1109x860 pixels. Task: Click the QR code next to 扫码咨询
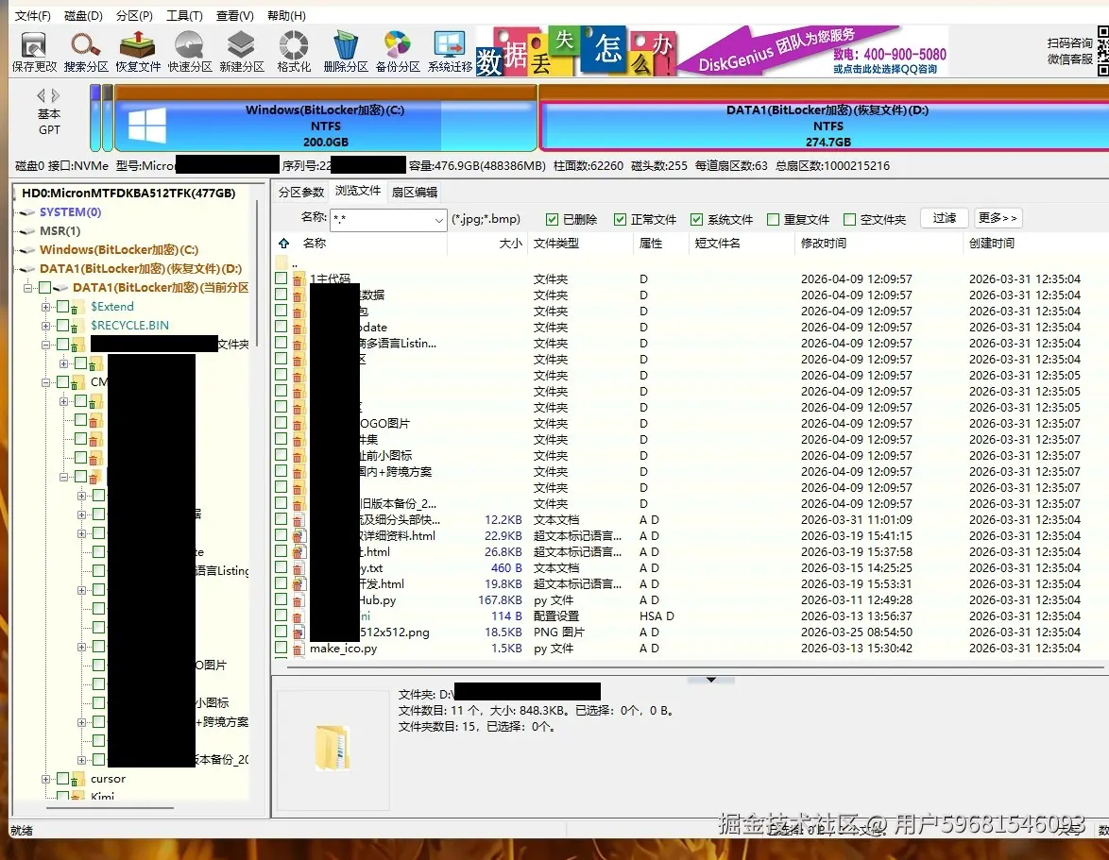click(1102, 51)
